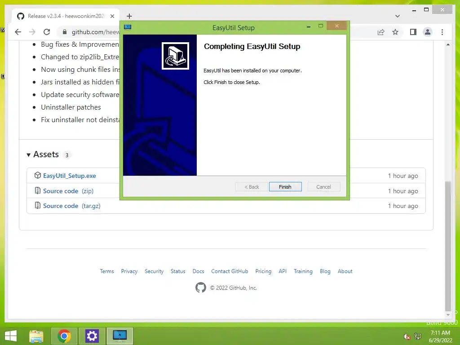Open Contact GitHub footer link
This screenshot has height=345, width=460.
pyautogui.click(x=230, y=271)
